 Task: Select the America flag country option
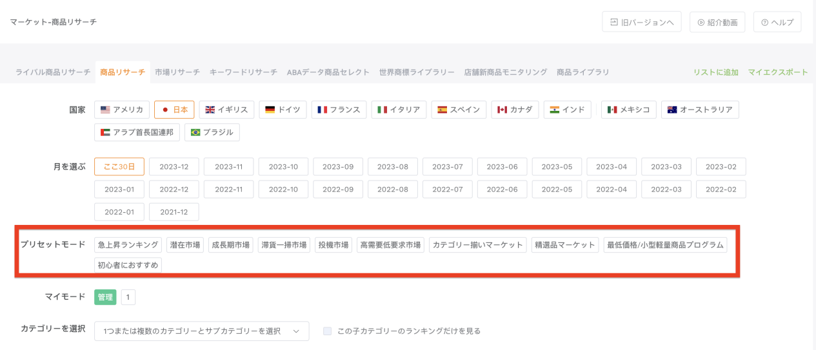[122, 110]
